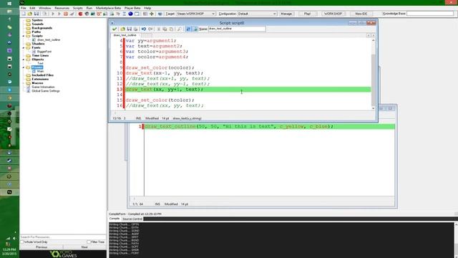Click the Create room icon in toolbar
The height and width of the screenshot is (258, 458).
(137, 14)
